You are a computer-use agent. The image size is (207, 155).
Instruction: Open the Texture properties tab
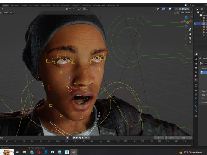click(196, 116)
